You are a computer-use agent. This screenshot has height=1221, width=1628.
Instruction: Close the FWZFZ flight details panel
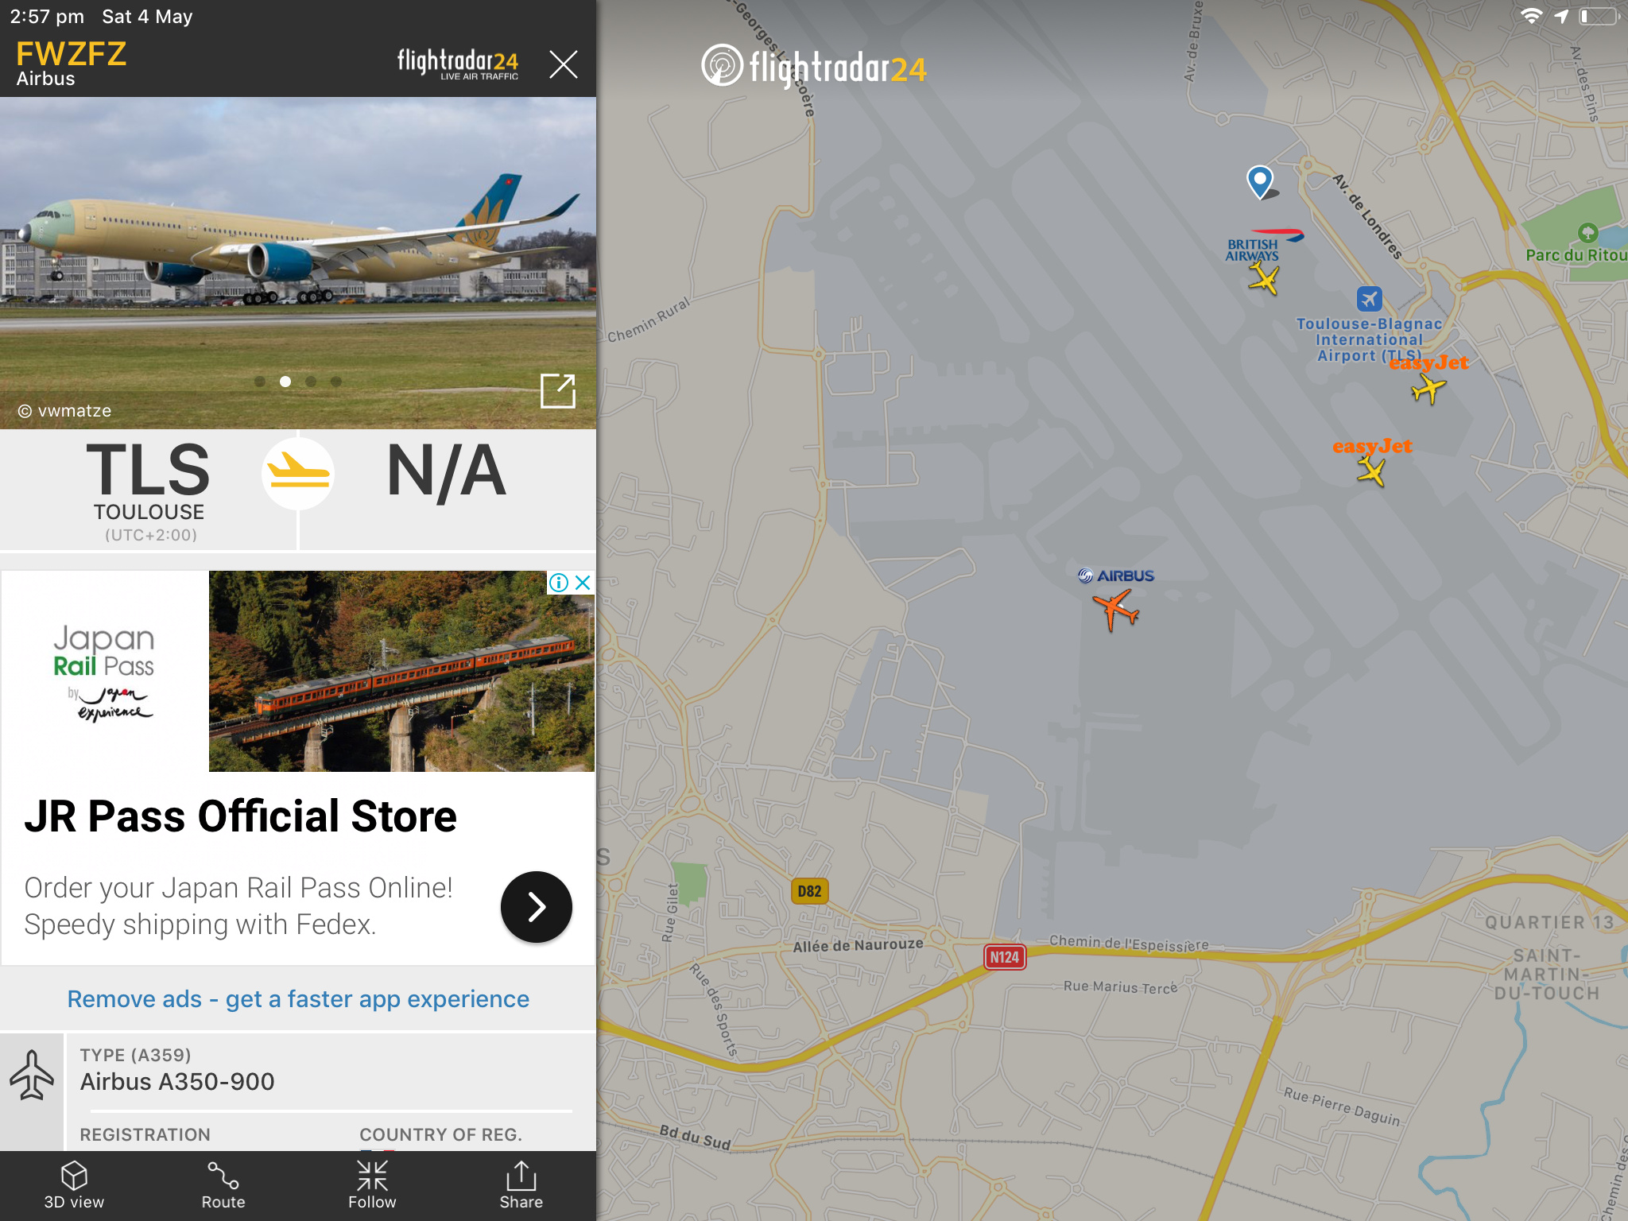point(563,64)
